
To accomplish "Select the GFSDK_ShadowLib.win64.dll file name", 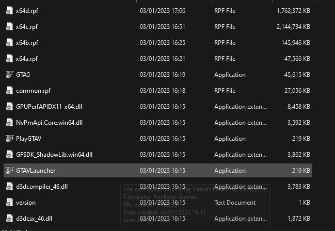I will pos(54,155).
